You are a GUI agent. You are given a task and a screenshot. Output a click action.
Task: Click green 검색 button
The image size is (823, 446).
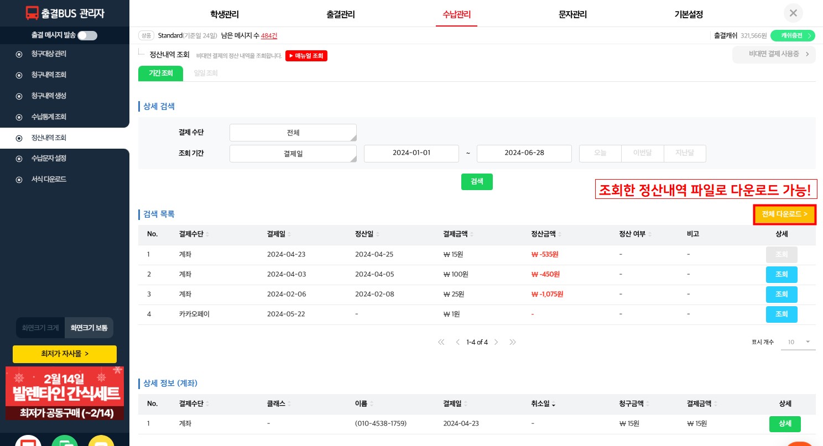[477, 181]
